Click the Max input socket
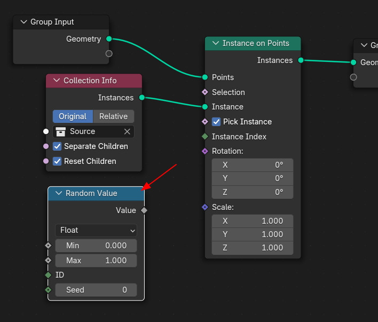378x322 pixels. click(48, 261)
